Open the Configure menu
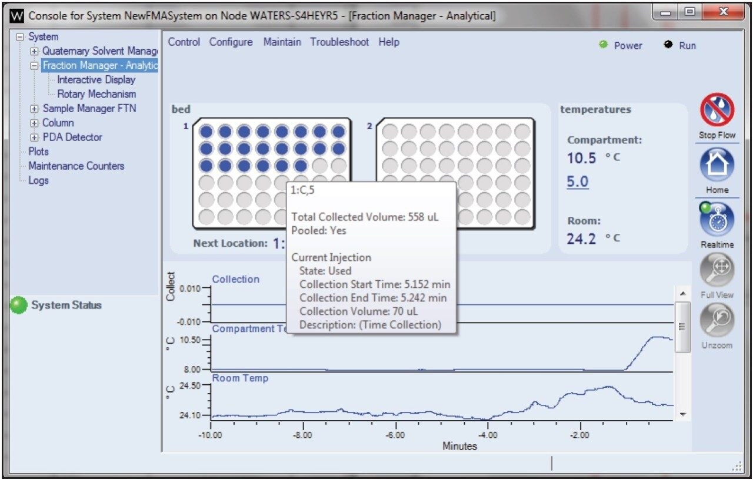This screenshot has width=753, height=480. [231, 42]
